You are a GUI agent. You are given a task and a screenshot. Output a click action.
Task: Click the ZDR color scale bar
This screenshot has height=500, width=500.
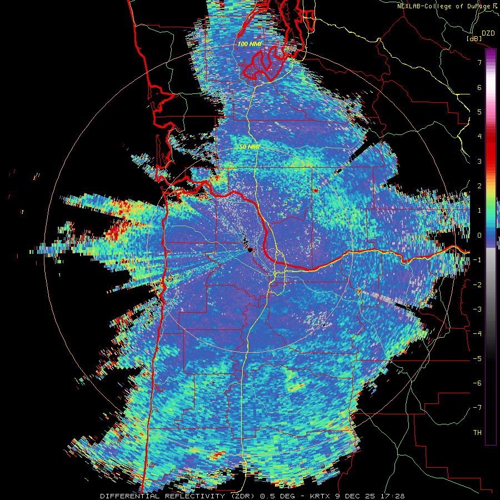tap(491, 247)
